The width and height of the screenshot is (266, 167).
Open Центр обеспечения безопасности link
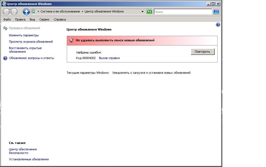click(x=23, y=151)
